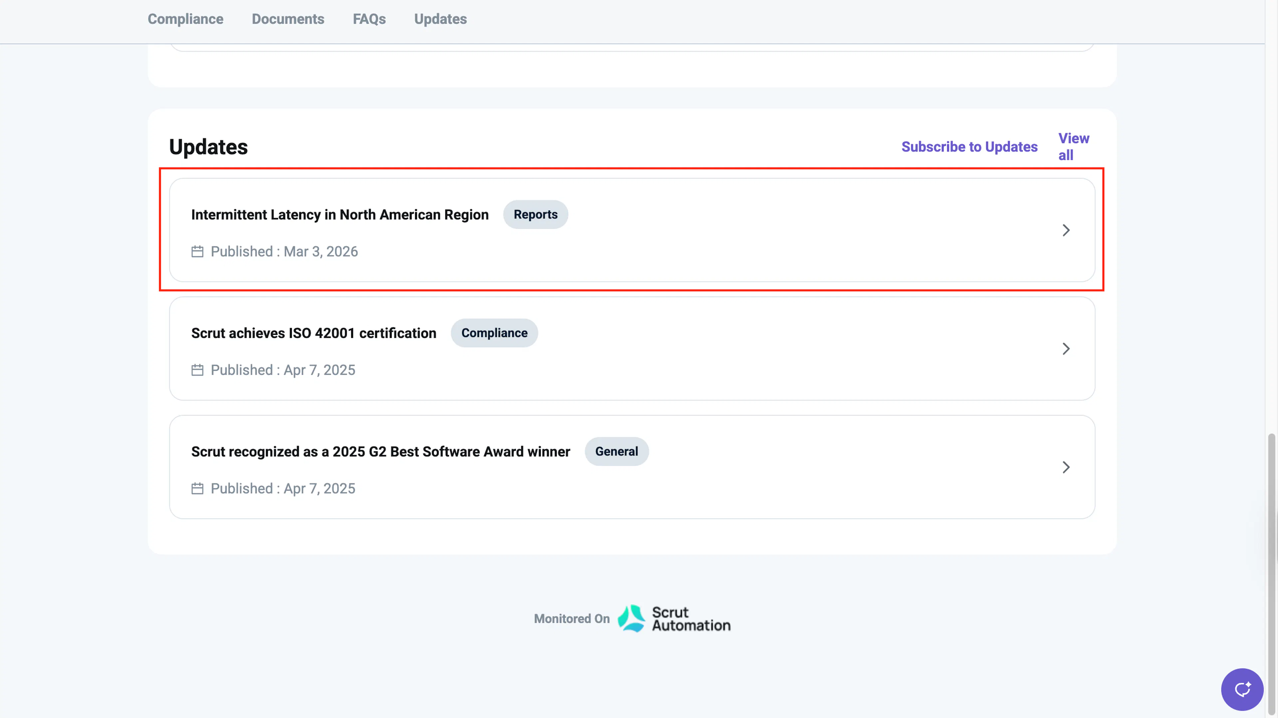Open Intermittent Latency in North American Region
The image size is (1278, 718).
point(340,214)
